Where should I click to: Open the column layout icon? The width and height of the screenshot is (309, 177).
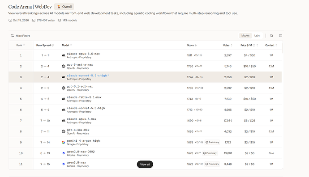coord(281,36)
